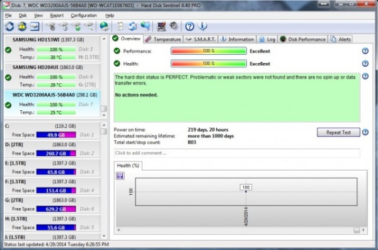
Task: Click the yellow warning triangle toolbar icon
Action: click(x=22, y=26)
